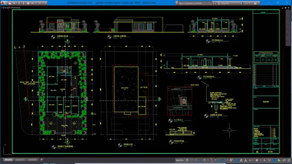Expand object snap settings dropdown
The image size is (292, 164).
pos(228,160)
